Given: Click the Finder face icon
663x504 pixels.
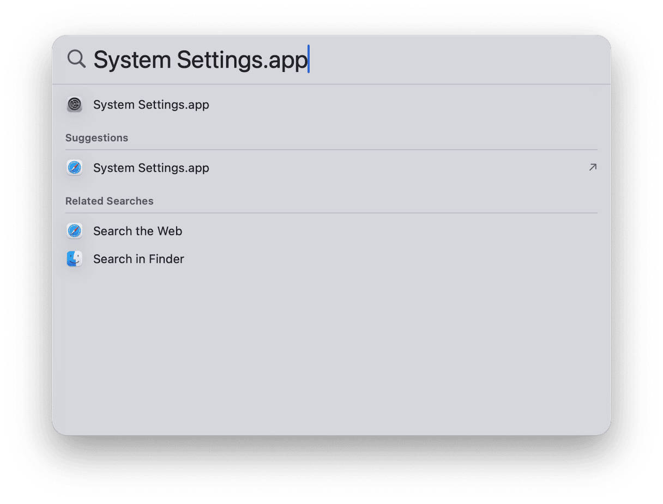Looking at the screenshot, I should 75,259.
